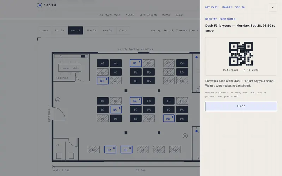
Task: Open the Life Inside menu item
Action: 148,15
